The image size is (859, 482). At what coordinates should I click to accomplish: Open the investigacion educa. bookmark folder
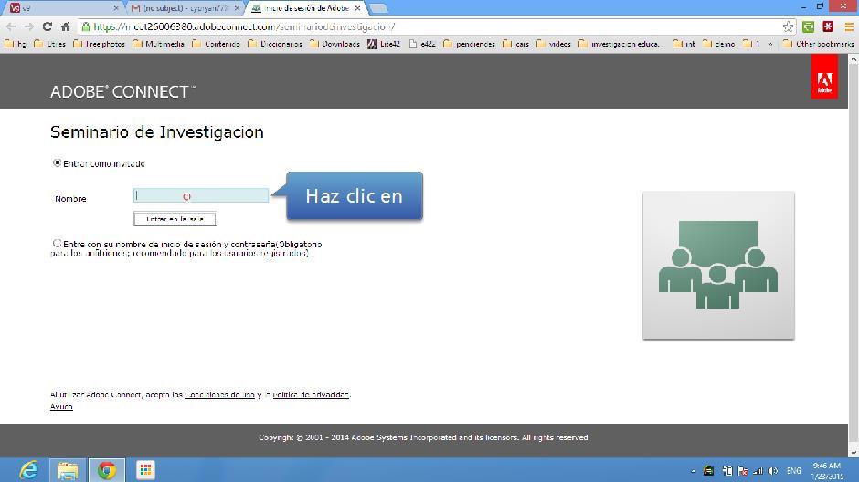(x=619, y=44)
